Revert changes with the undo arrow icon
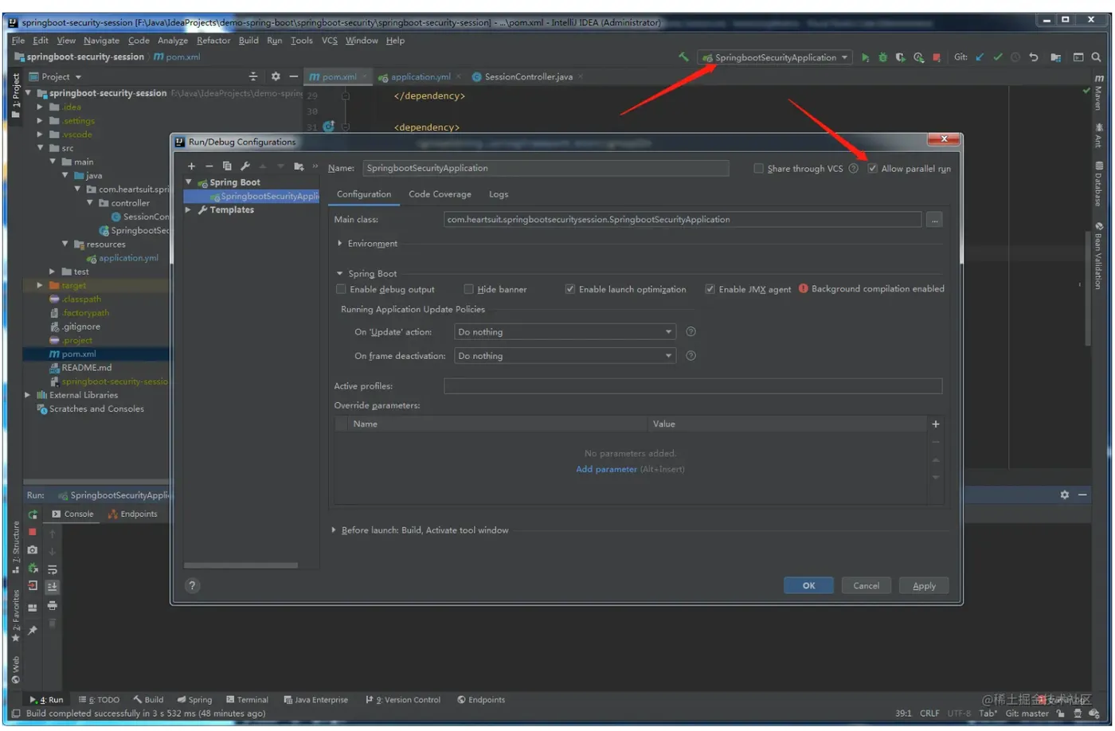This screenshot has width=1115, height=731. pyautogui.click(x=1034, y=57)
